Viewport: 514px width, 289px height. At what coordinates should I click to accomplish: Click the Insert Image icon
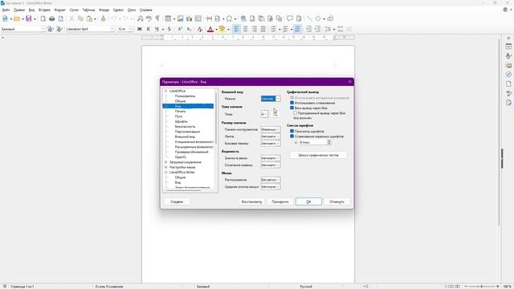click(x=180, y=18)
